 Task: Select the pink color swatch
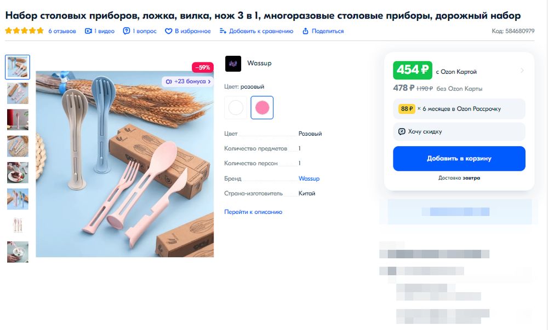pos(261,108)
